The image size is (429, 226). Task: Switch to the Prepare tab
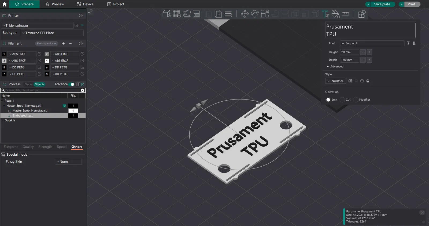24,4
